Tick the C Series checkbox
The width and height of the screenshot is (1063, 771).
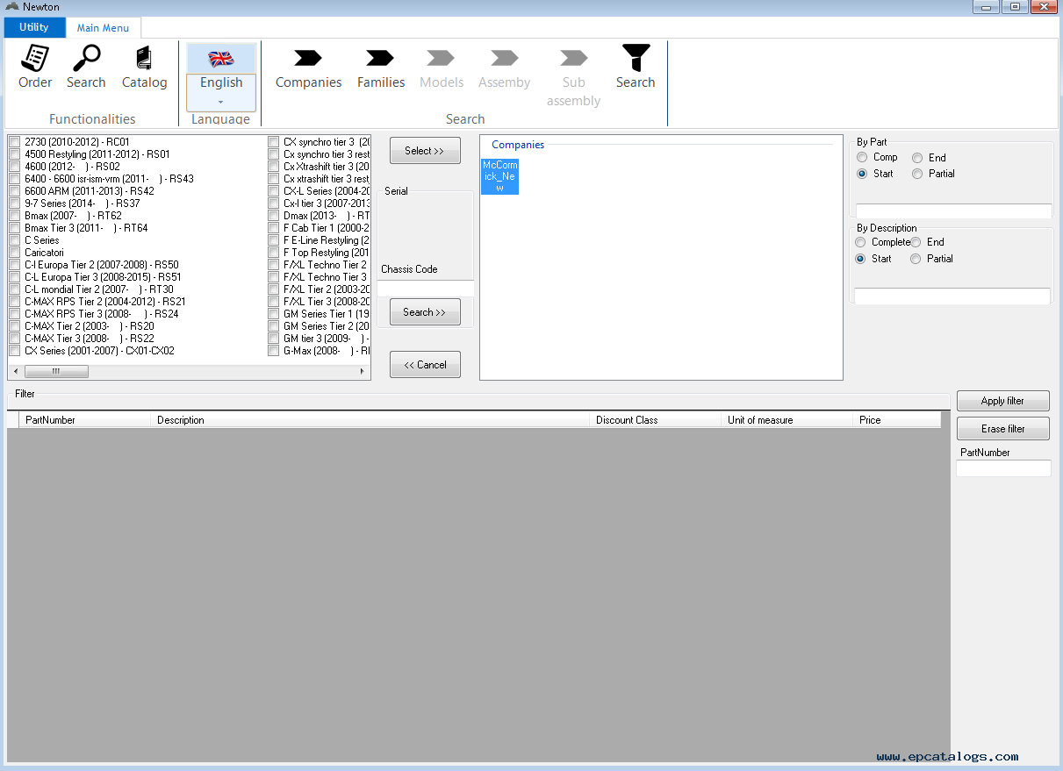(x=14, y=240)
